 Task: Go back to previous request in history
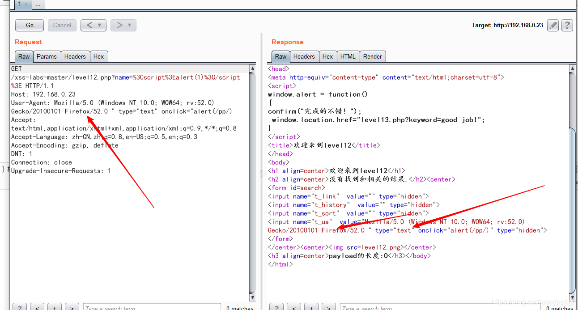tap(89, 25)
